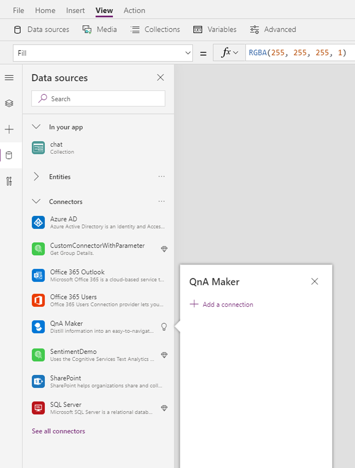The image size is (355, 468).
Task: Click the Search data sources field
Action: coord(98,98)
